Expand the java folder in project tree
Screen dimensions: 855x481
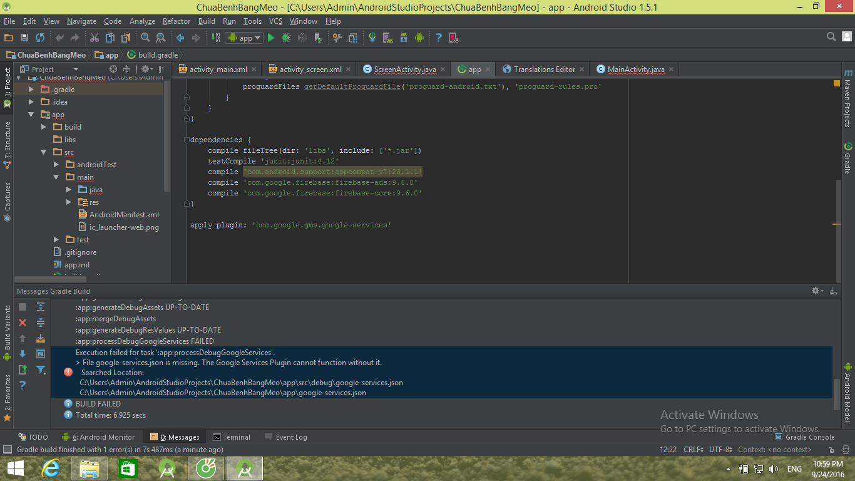[69, 190]
